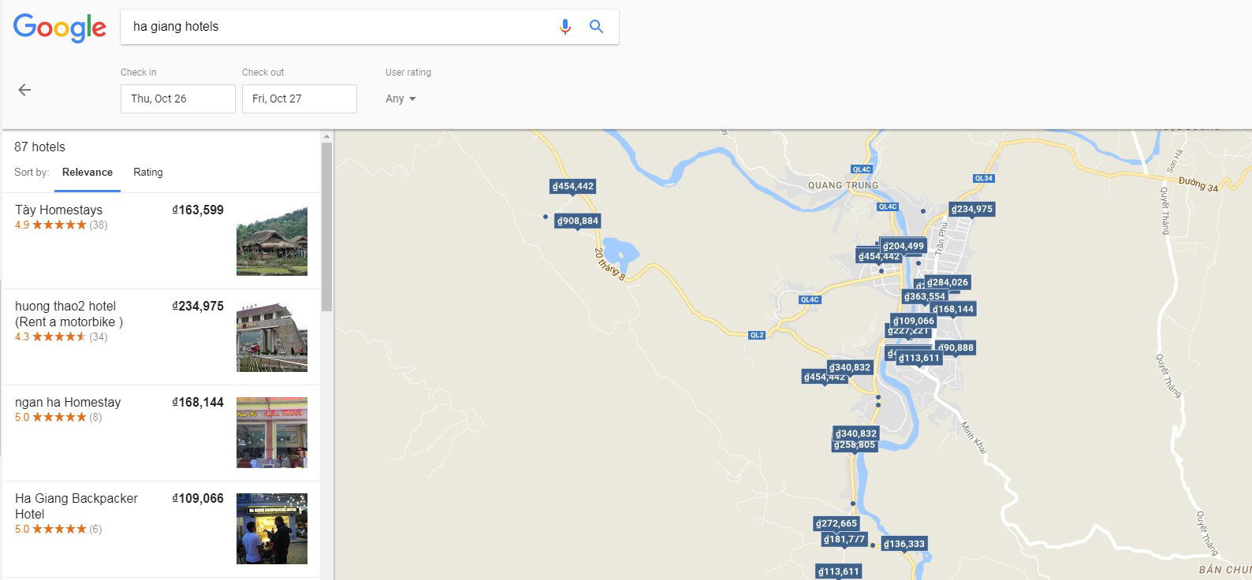The height and width of the screenshot is (580, 1252).
Task: Open the Check in date picker
Action: tap(178, 99)
